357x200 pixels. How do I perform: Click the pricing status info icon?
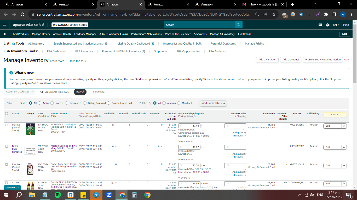[194, 116]
